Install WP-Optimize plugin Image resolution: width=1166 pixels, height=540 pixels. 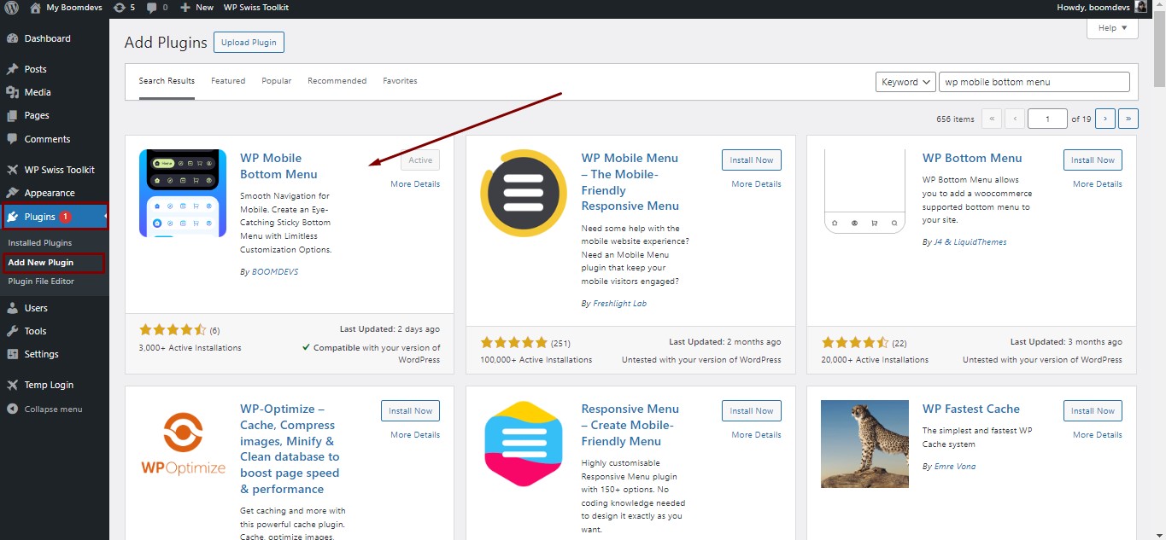coord(411,410)
